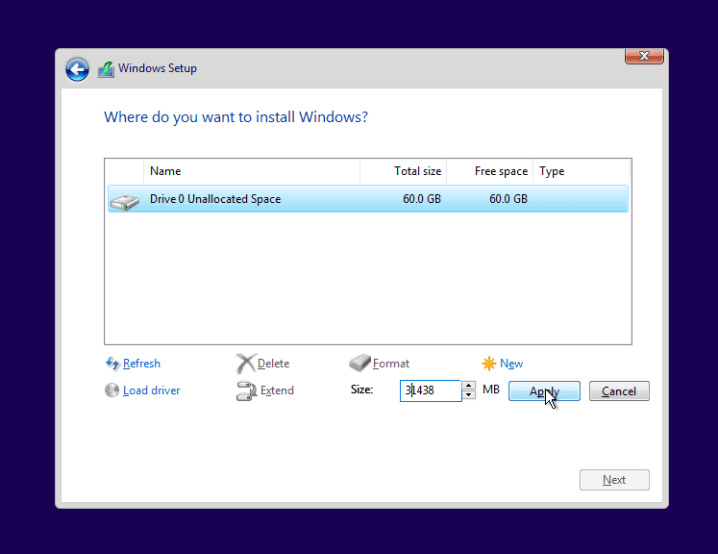This screenshot has width=718, height=554.
Task: Go back using the blue arrow button
Action: coord(77,69)
